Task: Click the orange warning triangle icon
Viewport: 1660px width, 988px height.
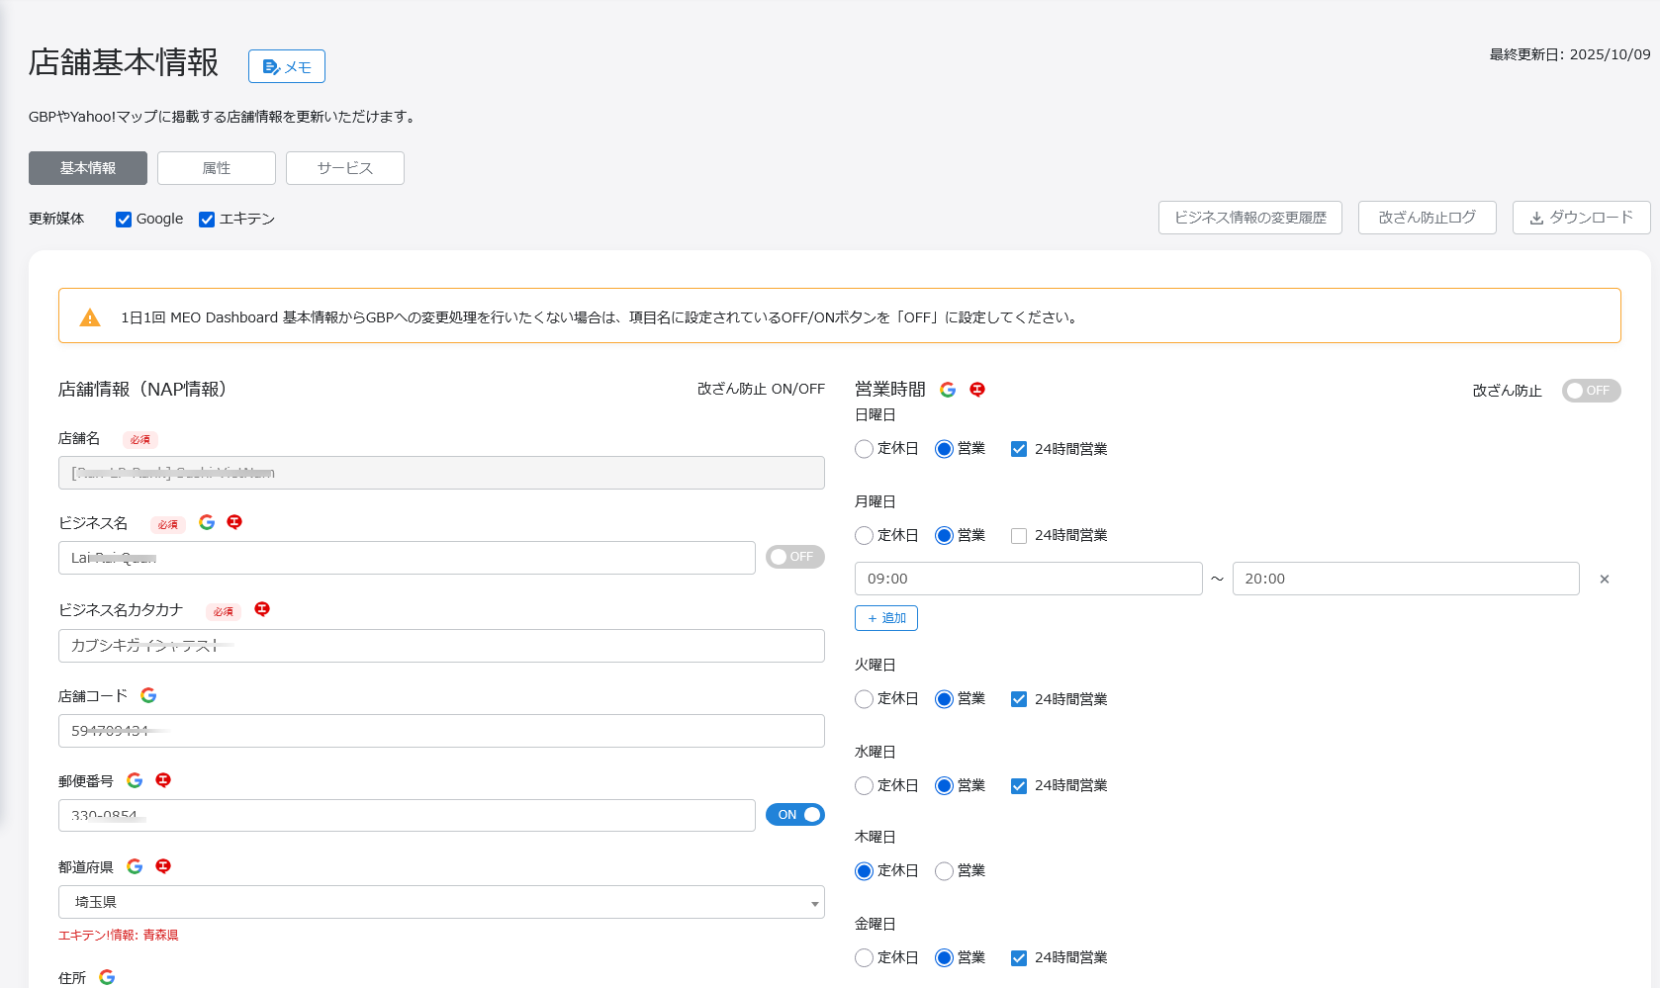Action: (x=90, y=317)
